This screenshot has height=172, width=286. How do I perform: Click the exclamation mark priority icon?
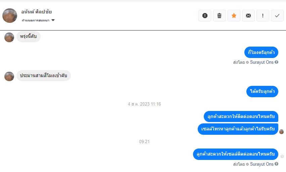263,16
